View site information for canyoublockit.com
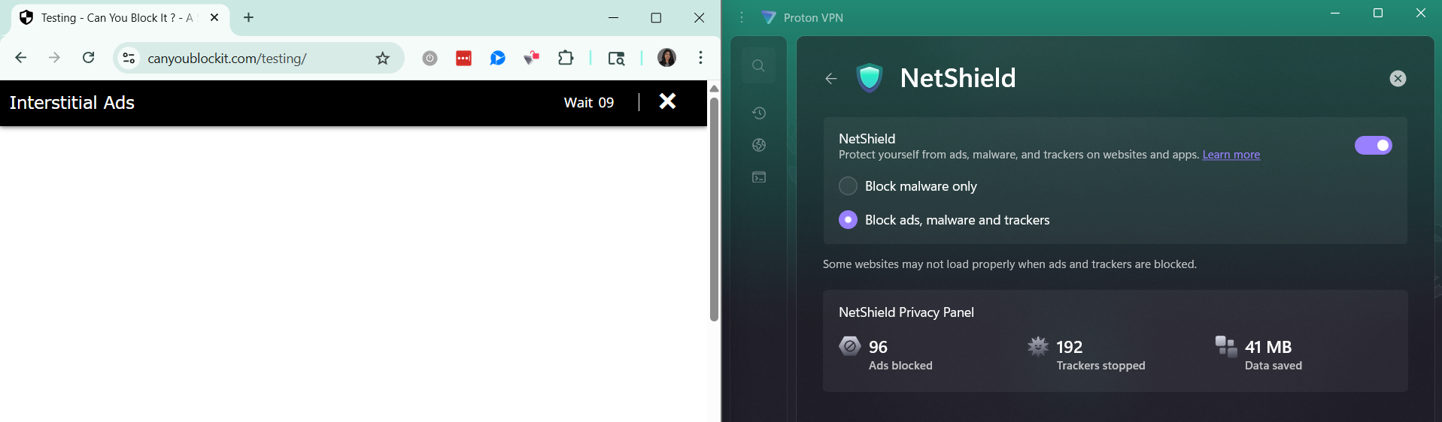Image resolution: width=1442 pixels, height=422 pixels. pyautogui.click(x=129, y=58)
